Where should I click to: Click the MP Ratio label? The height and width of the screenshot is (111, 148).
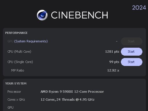[x=18, y=70]
